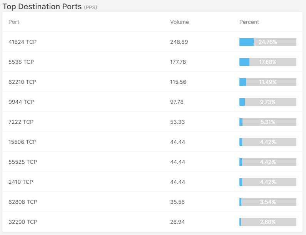The height and width of the screenshot is (235, 306).
Task: Select the 41824 TCP port row
Action: (x=152, y=42)
